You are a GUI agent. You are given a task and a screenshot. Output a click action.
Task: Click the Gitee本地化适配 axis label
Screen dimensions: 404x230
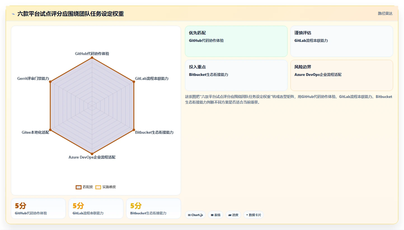[35, 132]
